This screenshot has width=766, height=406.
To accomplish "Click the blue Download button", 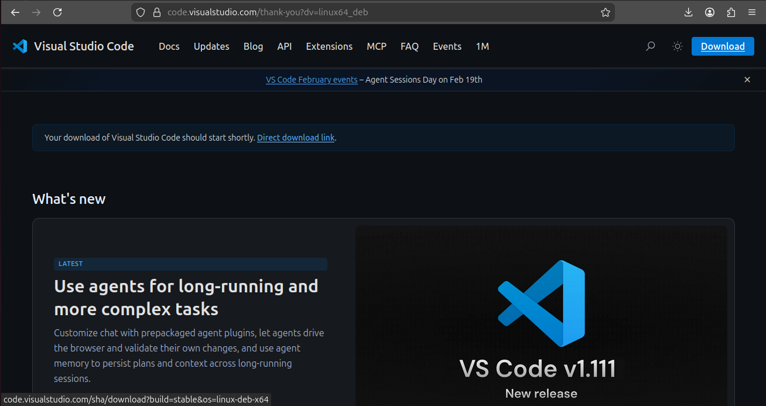I will pos(723,46).
